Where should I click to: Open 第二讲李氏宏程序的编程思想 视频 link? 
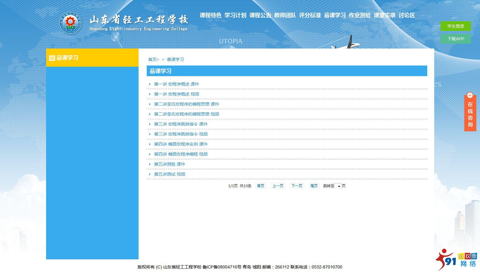(x=186, y=114)
